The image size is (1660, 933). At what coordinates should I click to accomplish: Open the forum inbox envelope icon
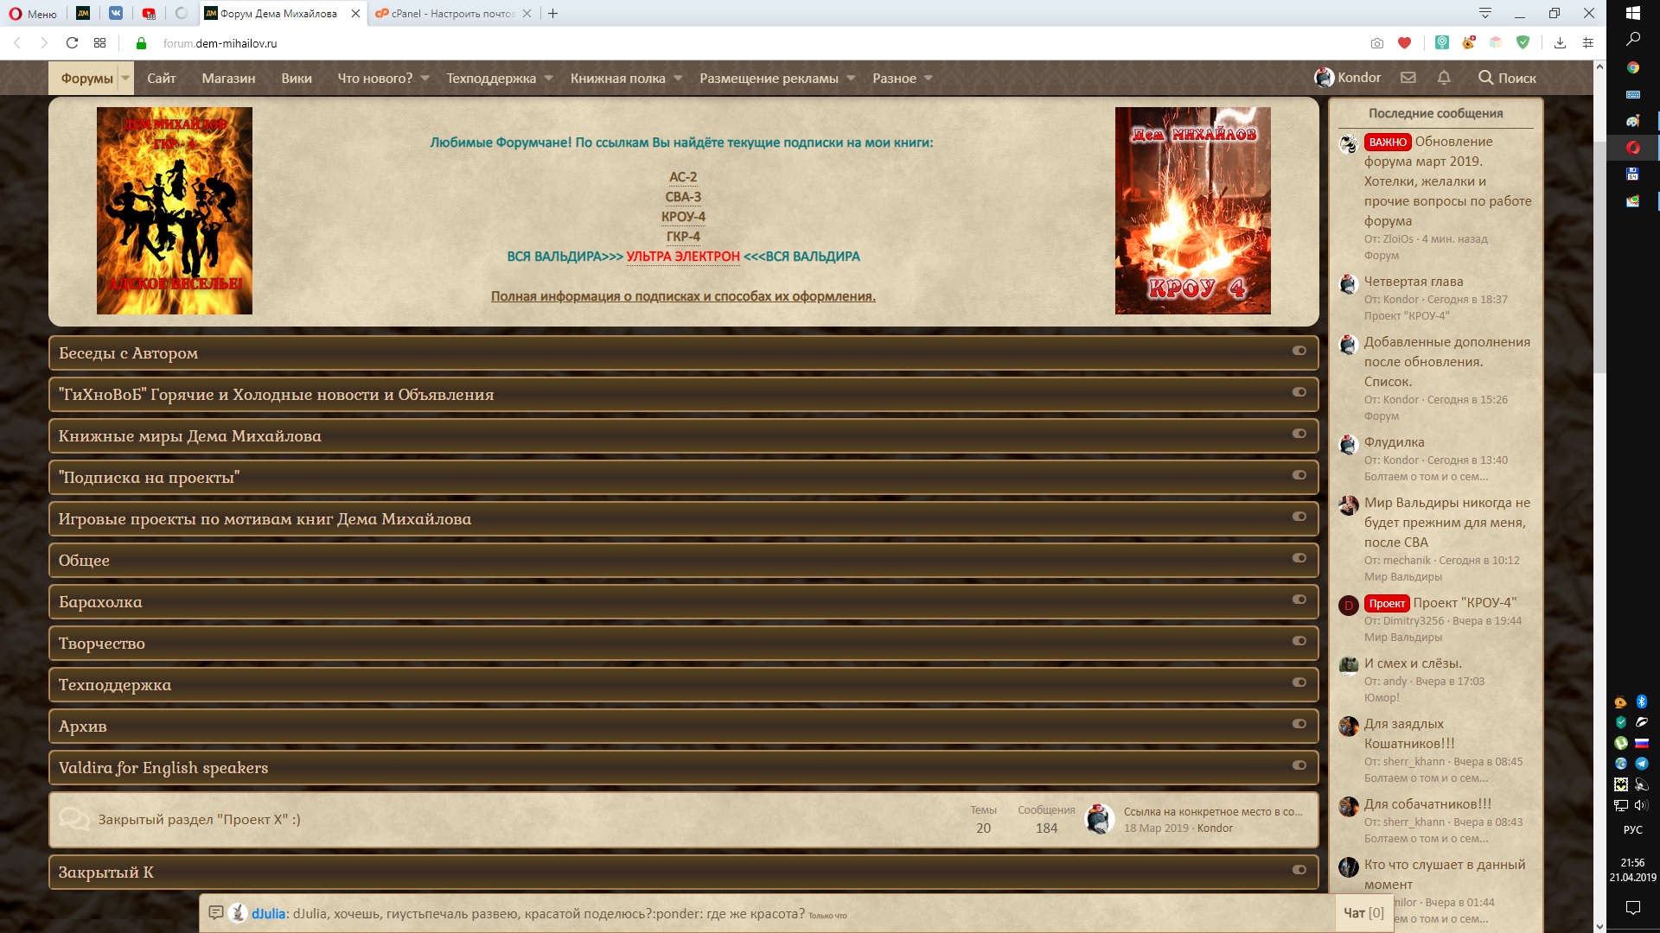pos(1408,78)
